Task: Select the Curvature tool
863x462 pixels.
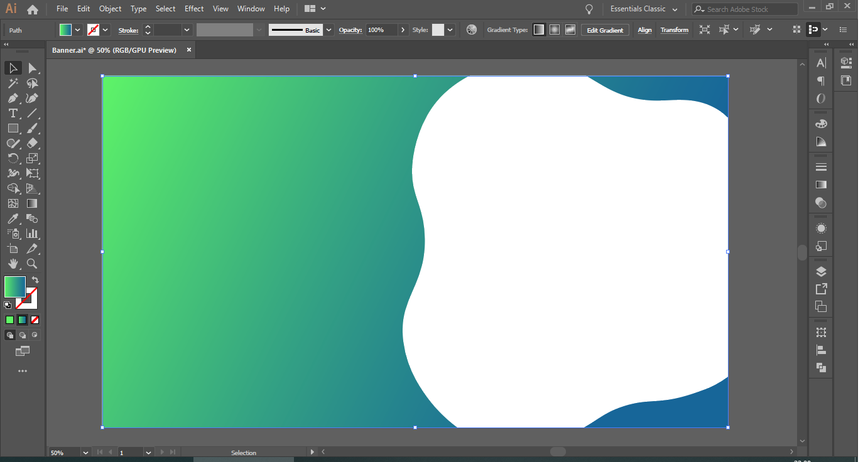Action: (x=33, y=98)
